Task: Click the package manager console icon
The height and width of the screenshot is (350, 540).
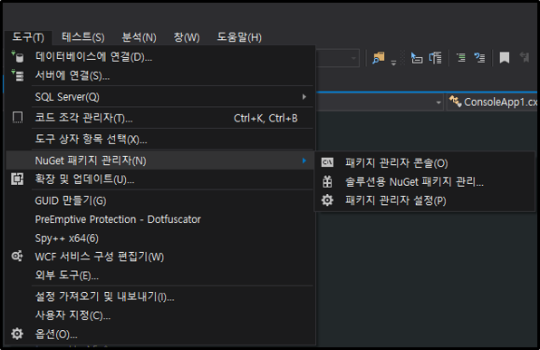Action: coord(327,162)
